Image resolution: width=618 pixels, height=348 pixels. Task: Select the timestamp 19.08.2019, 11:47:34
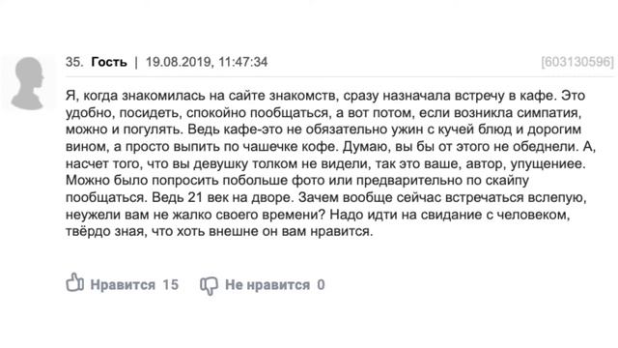(x=207, y=62)
